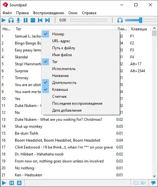Click the blue Play button in toolbar
This screenshot has width=158, height=187.
pyautogui.click(x=4, y=21)
